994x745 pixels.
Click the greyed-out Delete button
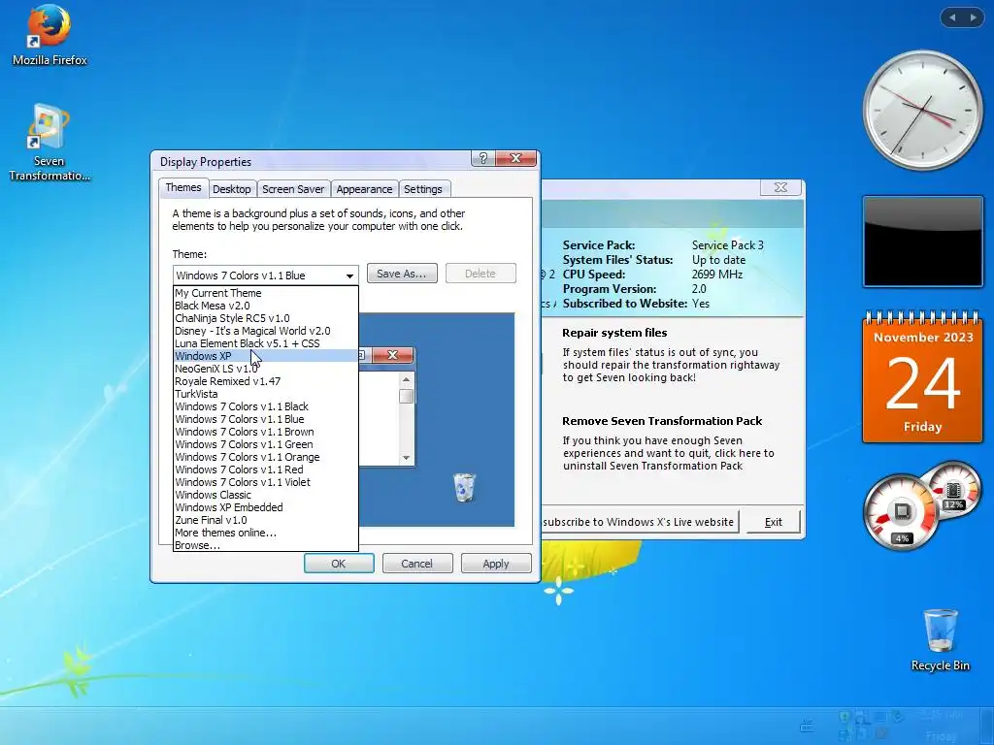coord(480,274)
